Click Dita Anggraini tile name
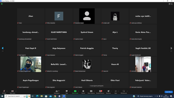 [x=59, y=81]
